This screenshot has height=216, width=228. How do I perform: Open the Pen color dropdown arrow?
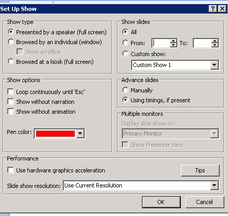pos(80,133)
